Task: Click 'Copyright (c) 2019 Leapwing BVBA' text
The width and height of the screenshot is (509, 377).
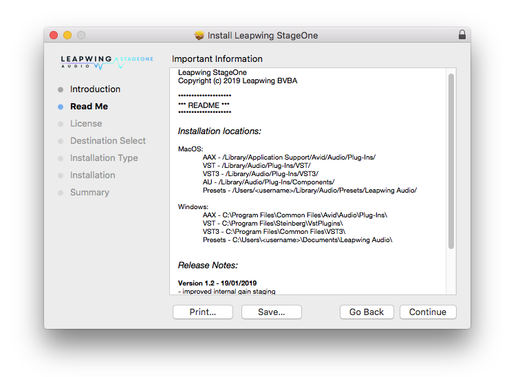Action: pos(237,81)
